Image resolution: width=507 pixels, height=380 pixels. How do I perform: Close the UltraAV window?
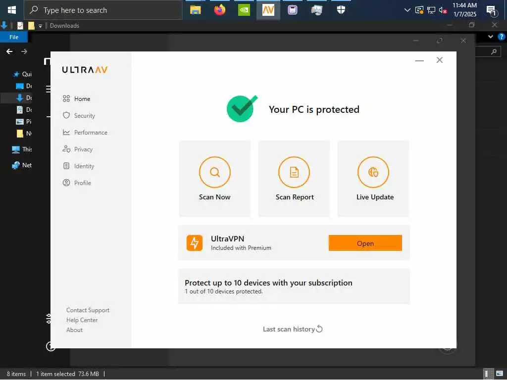click(x=440, y=60)
